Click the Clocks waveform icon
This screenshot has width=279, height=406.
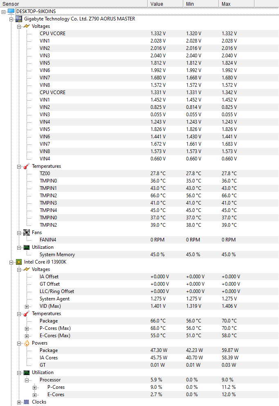[27, 402]
